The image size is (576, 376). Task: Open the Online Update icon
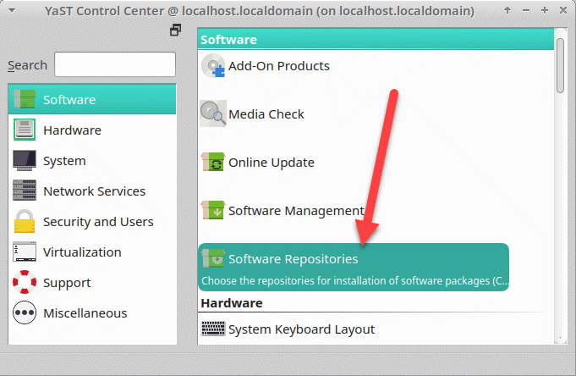(x=213, y=162)
